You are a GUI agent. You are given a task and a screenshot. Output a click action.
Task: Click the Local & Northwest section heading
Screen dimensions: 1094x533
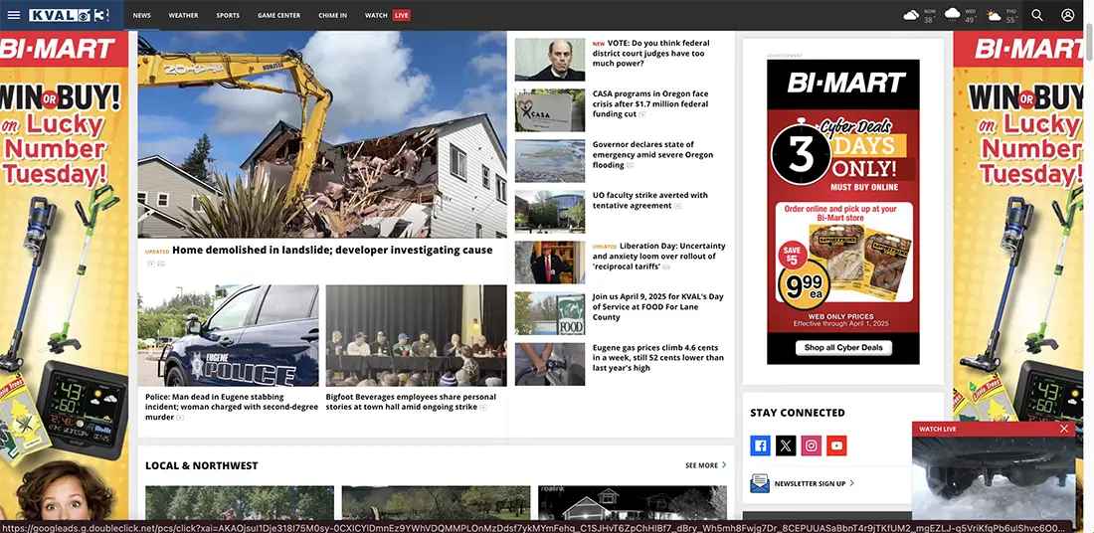pyautogui.click(x=202, y=465)
